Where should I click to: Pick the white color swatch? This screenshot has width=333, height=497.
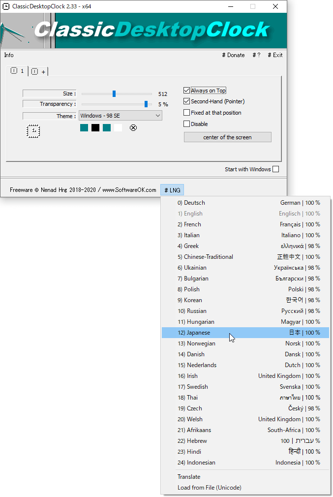118,128
